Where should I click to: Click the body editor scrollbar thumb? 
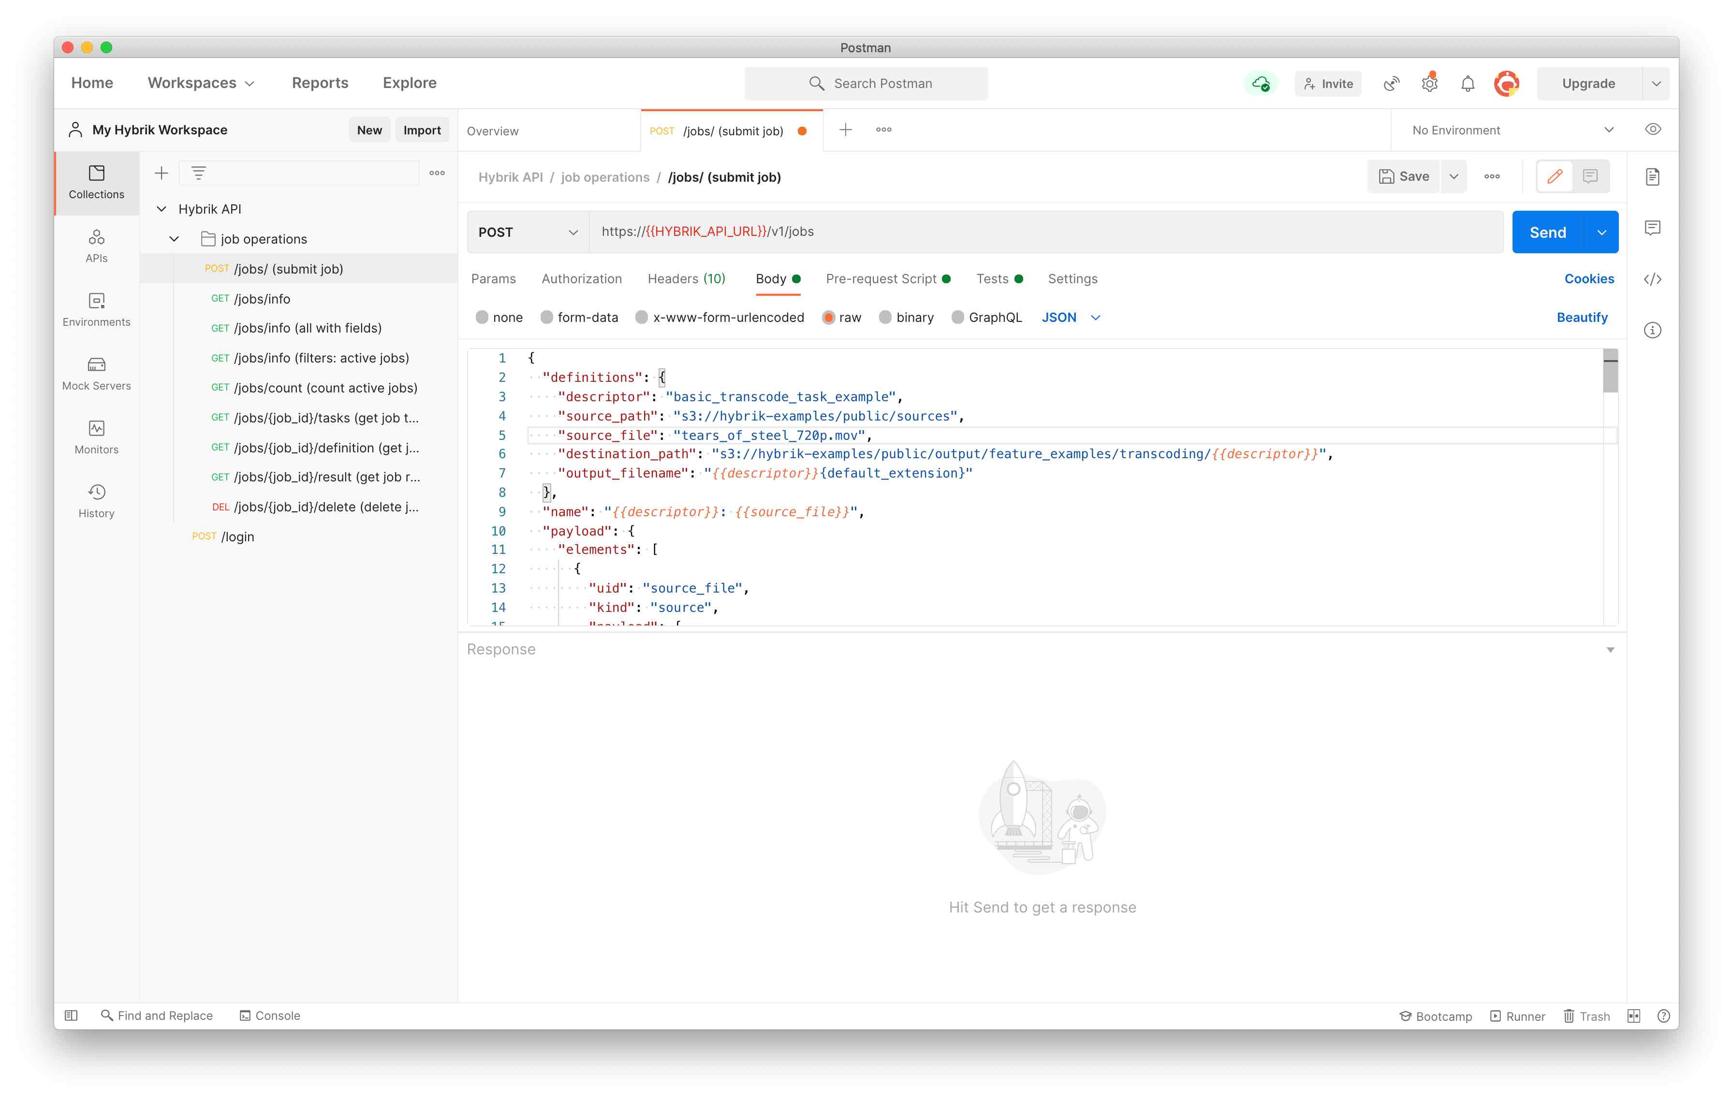[1611, 371]
